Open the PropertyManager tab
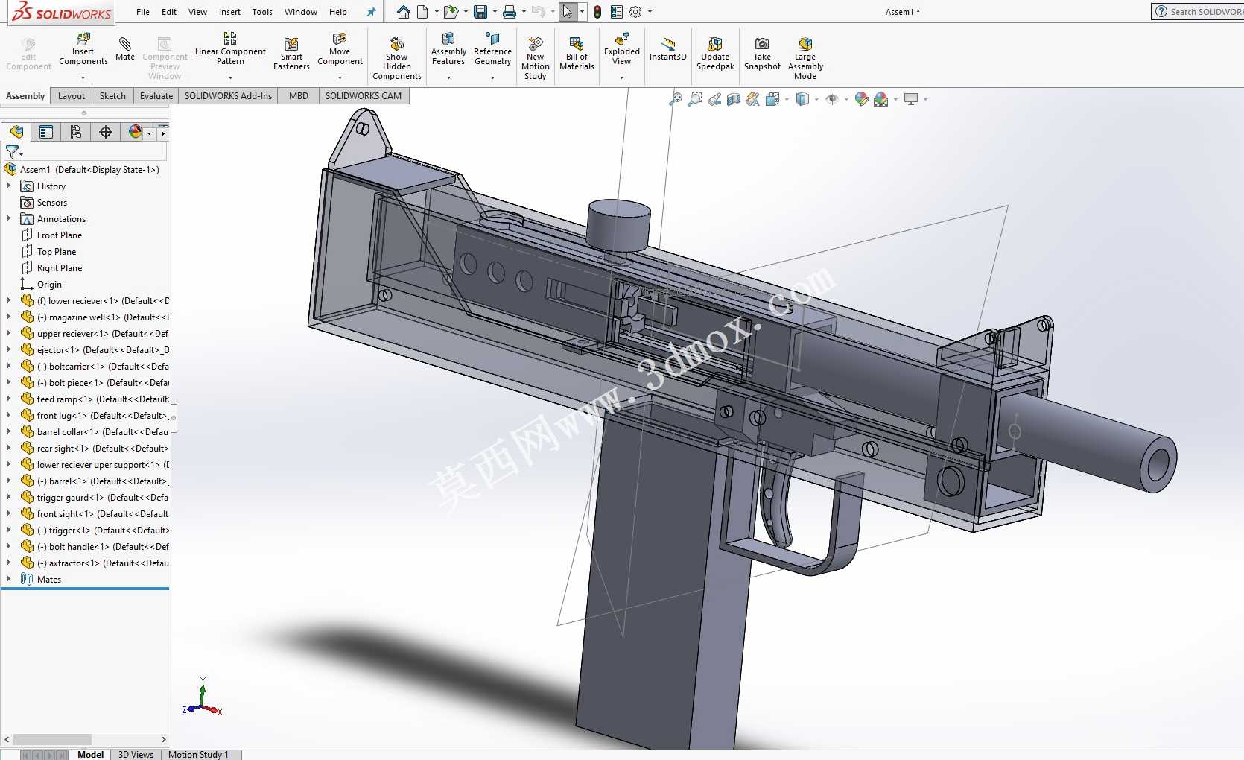Viewport: 1244px width, 760px height. point(46,132)
